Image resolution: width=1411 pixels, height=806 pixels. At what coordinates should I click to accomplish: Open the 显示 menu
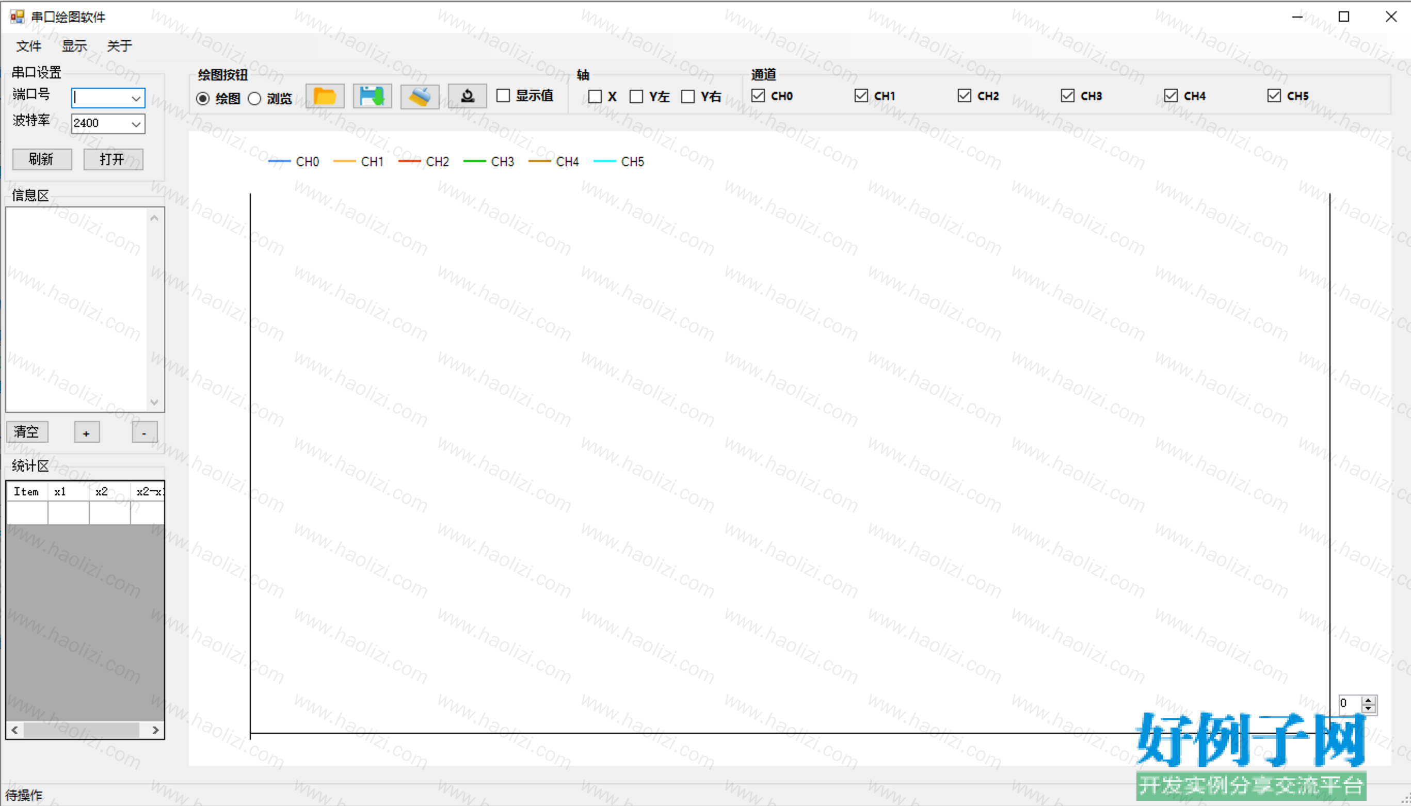coord(74,46)
